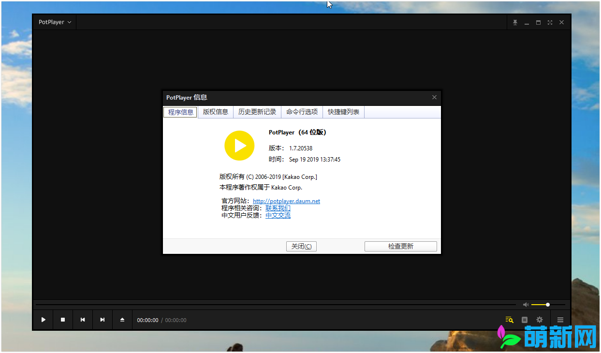Screen dimensions: 601x353
Task: Go to the 命令行选项 tab
Action: pyautogui.click(x=302, y=112)
